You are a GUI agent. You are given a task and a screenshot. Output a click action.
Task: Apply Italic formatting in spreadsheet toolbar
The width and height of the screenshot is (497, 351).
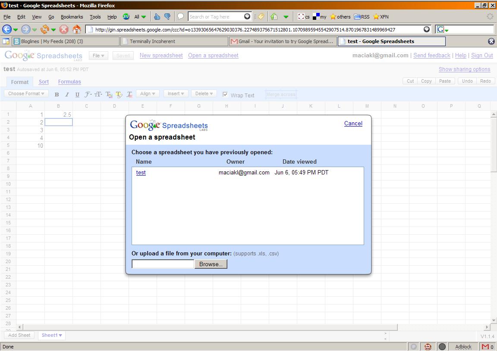(x=67, y=94)
